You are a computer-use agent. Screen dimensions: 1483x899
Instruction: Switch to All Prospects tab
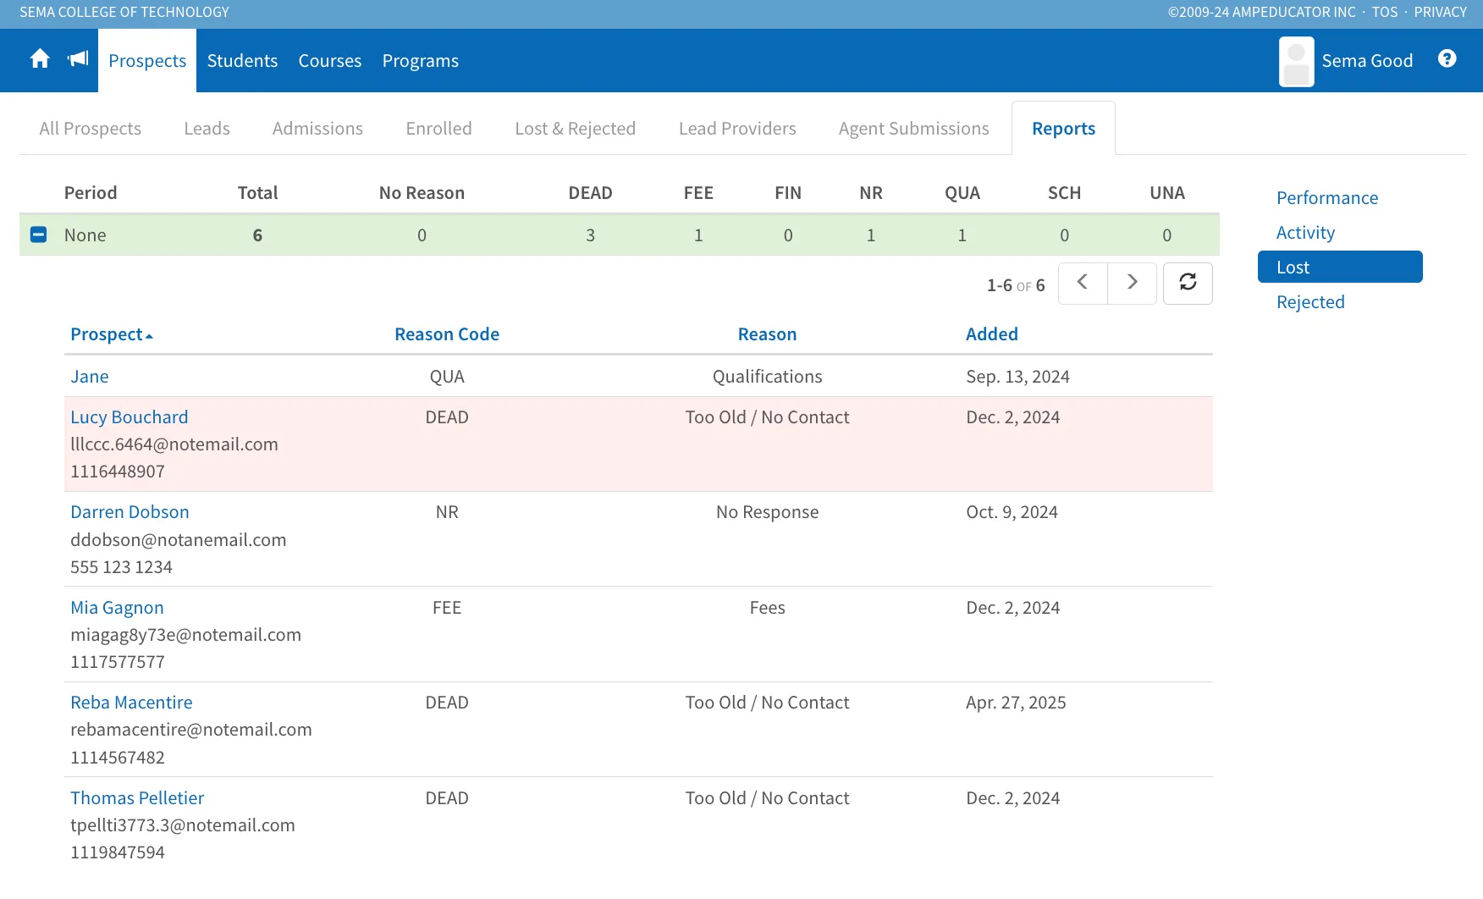(x=91, y=129)
